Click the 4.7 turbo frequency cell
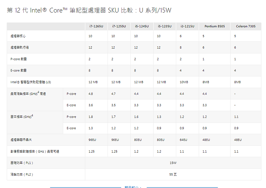Image resolution: width=266 pixels, height=188 pixels. pos(113,94)
